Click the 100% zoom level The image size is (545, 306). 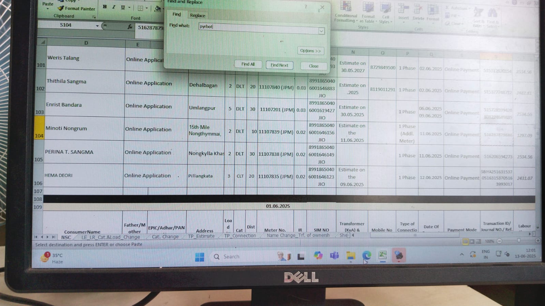coord(489,241)
